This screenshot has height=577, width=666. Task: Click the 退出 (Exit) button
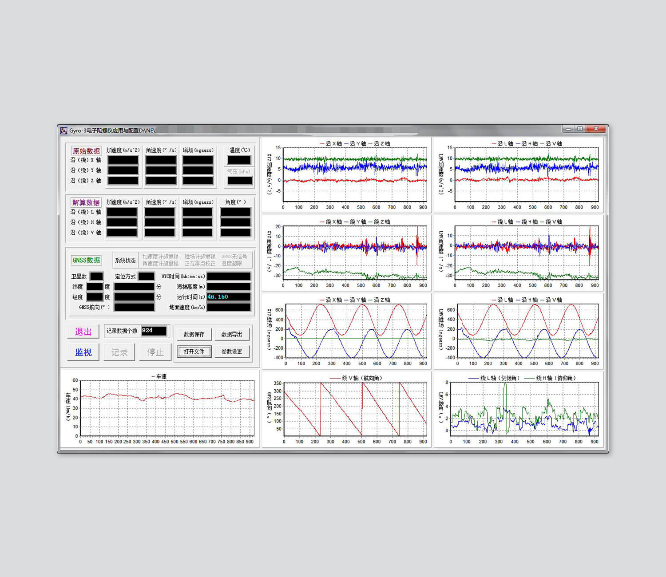point(83,332)
